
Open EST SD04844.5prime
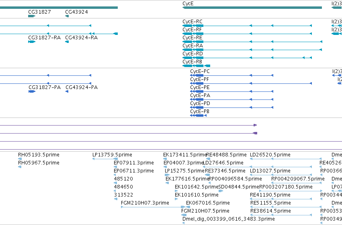pyautogui.click(x=239, y=187)
